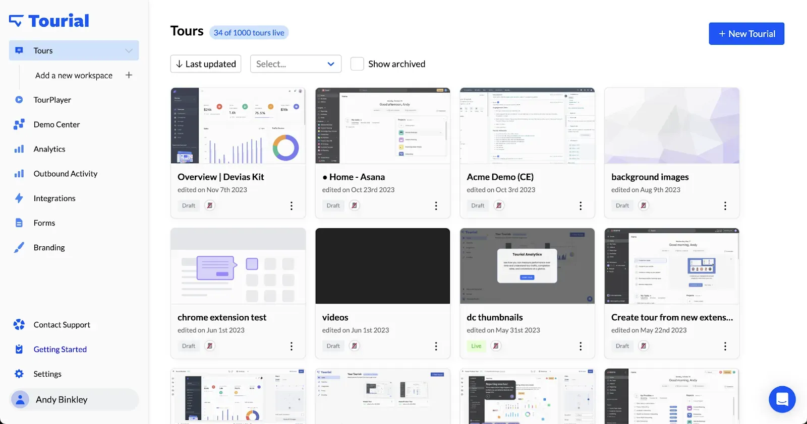The height and width of the screenshot is (424, 807).
Task: Open Overview | Devias Kit thumbnail
Action: click(238, 125)
